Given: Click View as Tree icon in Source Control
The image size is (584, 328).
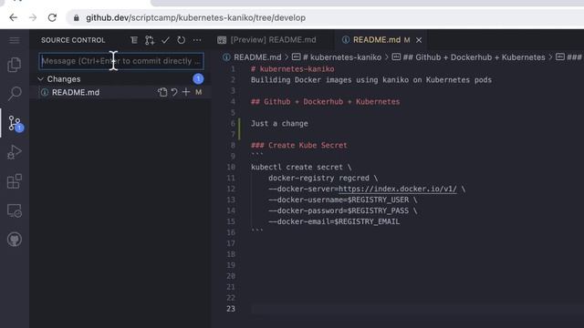Looking at the screenshot, I should tap(134, 40).
